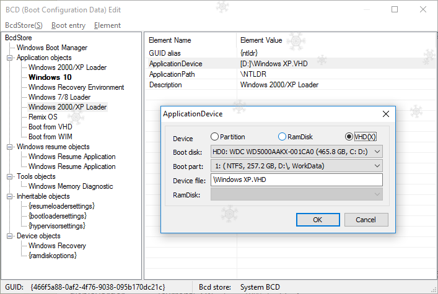Select the second Windows Resume Application
This screenshot has width=438, height=294.
tap(72, 166)
